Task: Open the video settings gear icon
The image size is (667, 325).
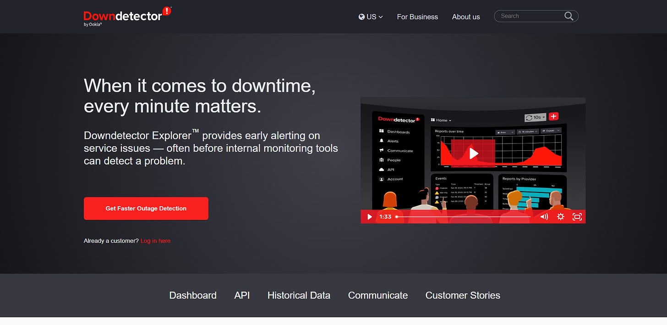Action: pyautogui.click(x=560, y=217)
